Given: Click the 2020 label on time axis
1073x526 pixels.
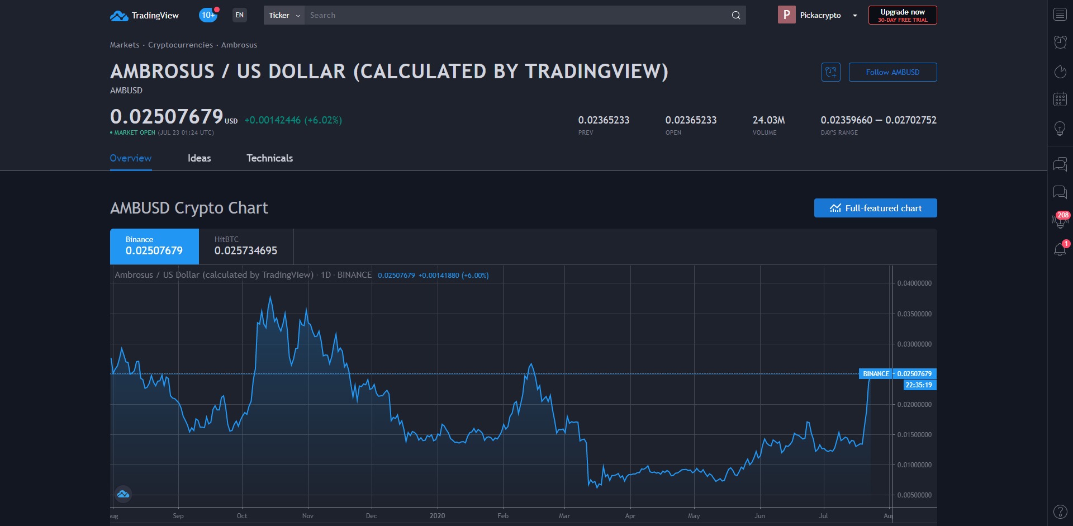Looking at the screenshot, I should coord(438,515).
